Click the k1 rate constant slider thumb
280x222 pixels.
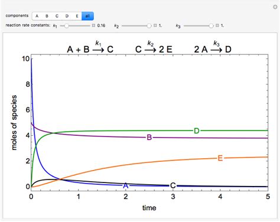pos(67,26)
